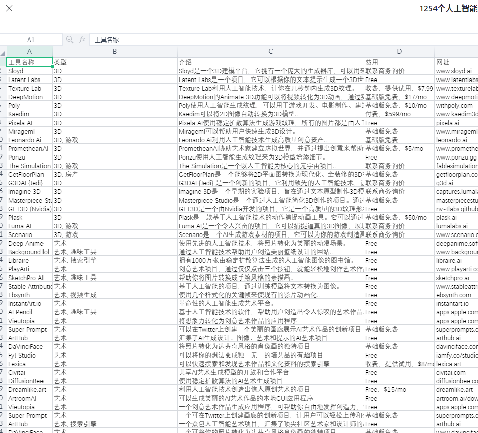Click the instantart.io URL cell
This screenshot has width=478, height=433.
click(x=456, y=304)
